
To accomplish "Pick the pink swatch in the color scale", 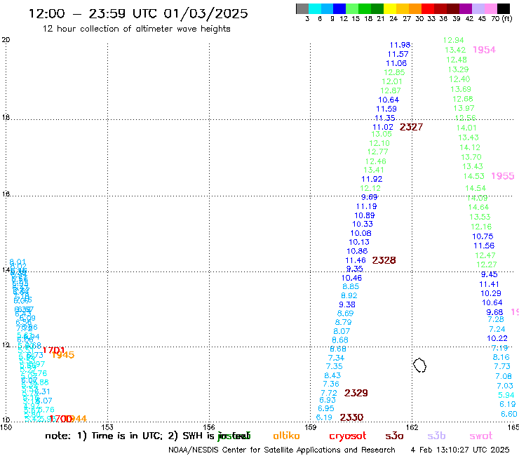I will pyautogui.click(x=491, y=8).
